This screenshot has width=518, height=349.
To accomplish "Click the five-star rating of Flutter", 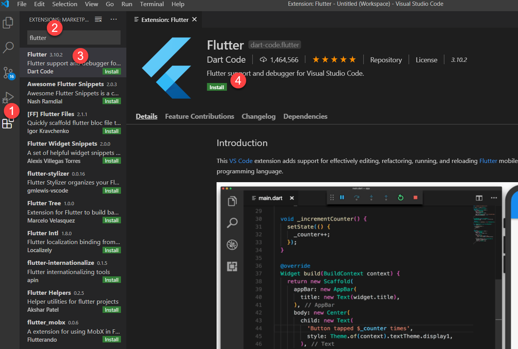I will point(334,60).
